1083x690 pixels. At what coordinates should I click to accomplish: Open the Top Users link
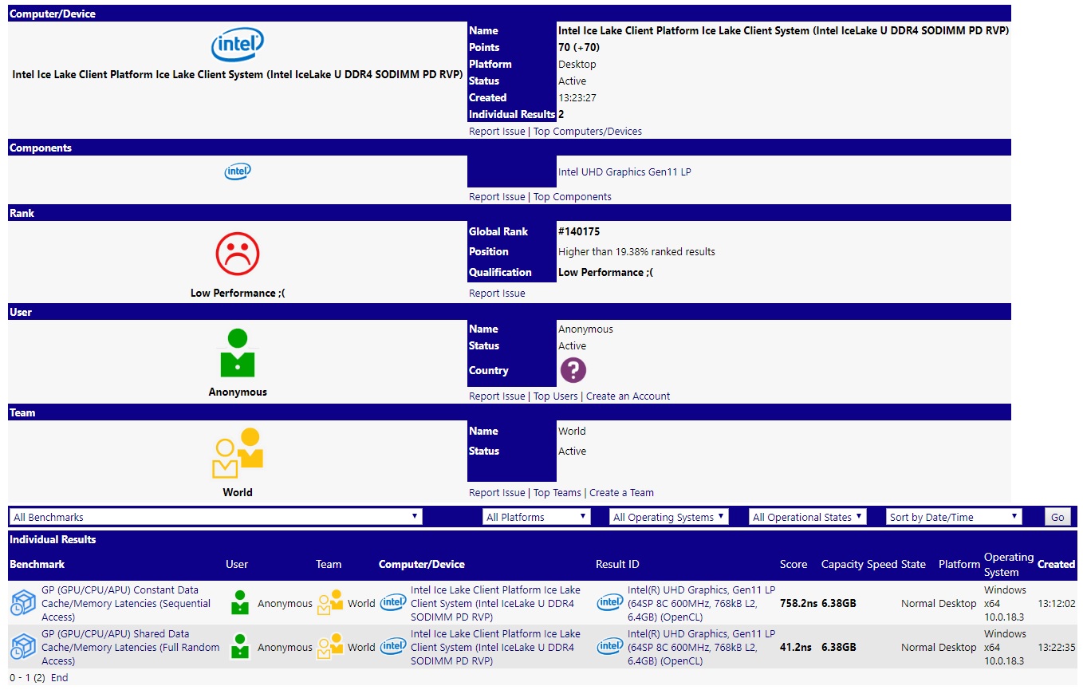[x=556, y=396]
